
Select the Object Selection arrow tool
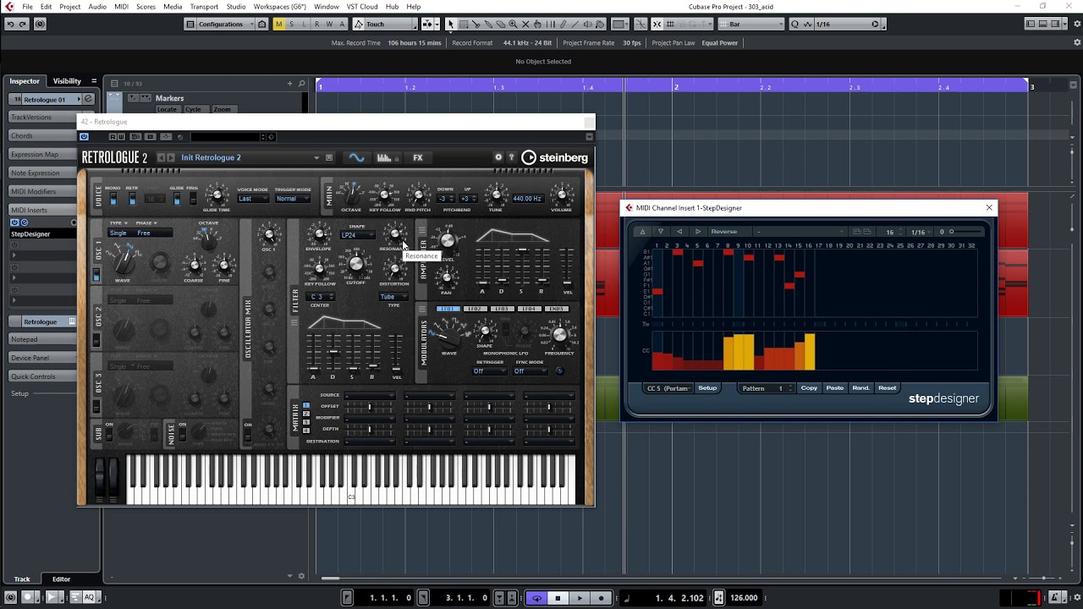coord(451,24)
